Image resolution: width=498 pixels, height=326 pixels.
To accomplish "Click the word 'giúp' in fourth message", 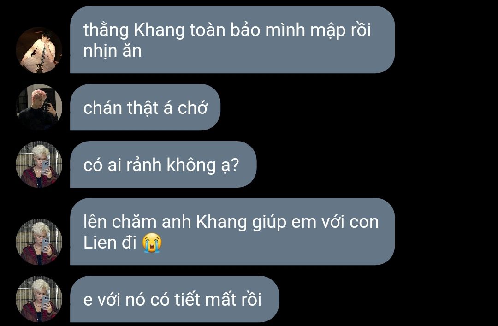I will (x=269, y=222).
